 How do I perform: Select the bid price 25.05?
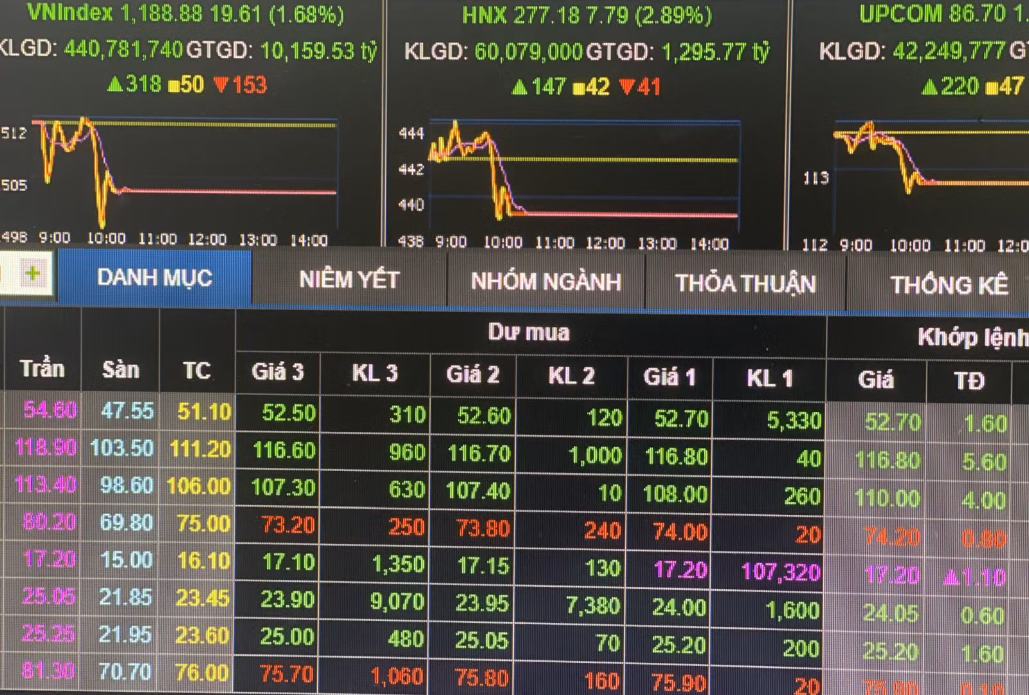(482, 640)
